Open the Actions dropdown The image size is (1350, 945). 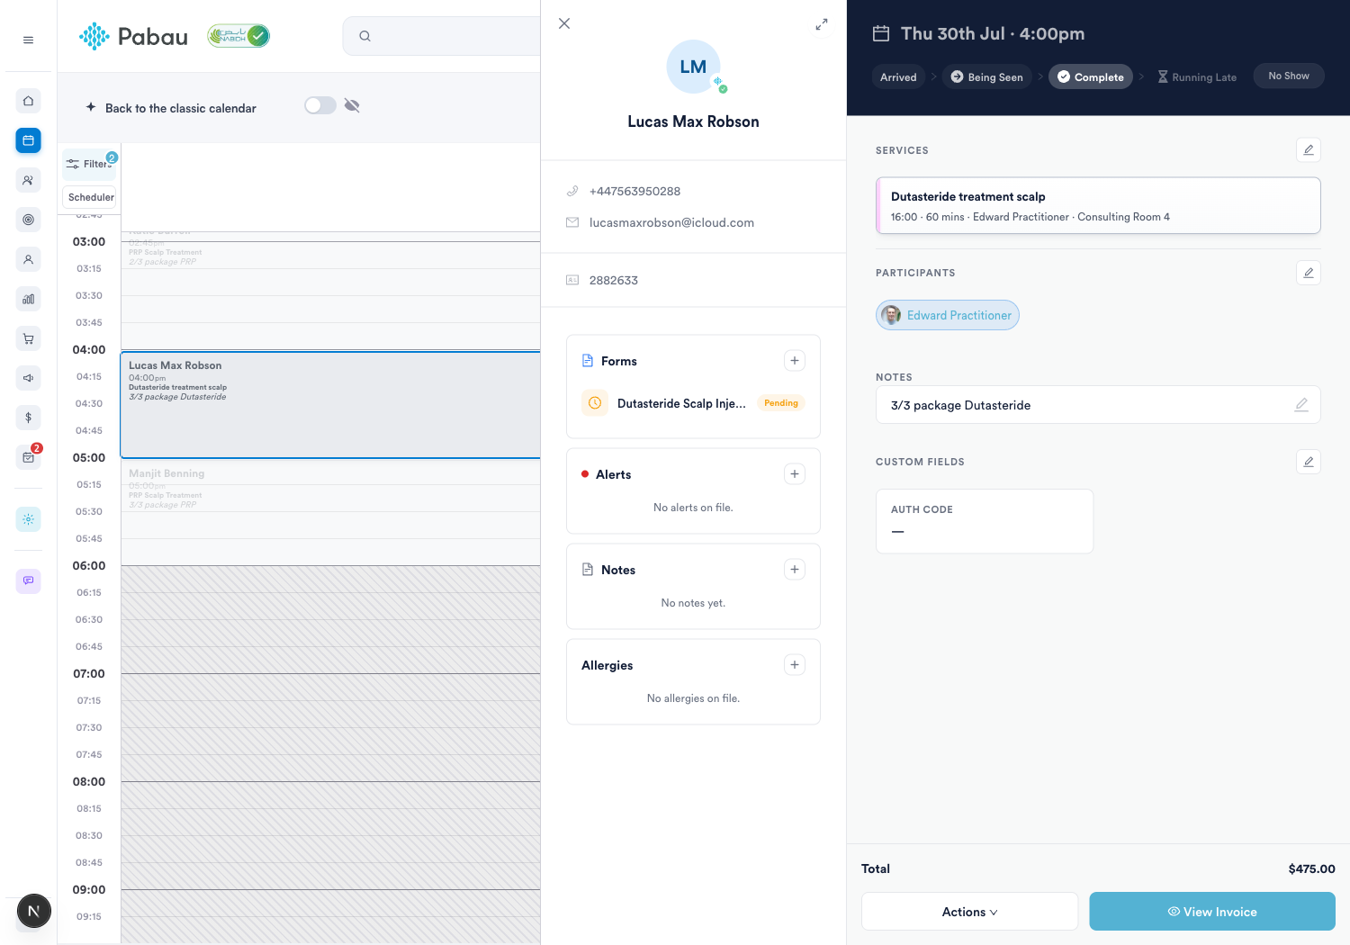970,912
